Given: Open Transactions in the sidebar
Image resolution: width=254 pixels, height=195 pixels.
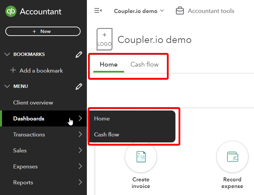Looking at the screenshot, I should pos(29,134).
